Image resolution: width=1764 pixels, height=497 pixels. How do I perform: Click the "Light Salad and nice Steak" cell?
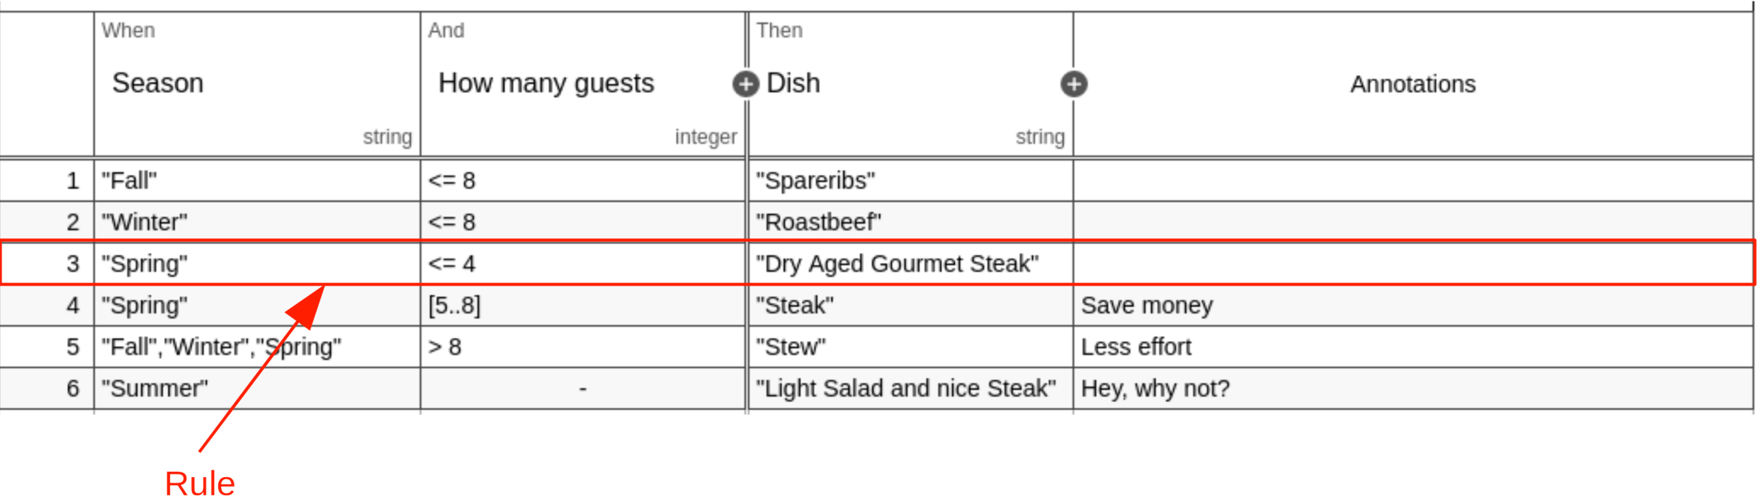pos(906,388)
